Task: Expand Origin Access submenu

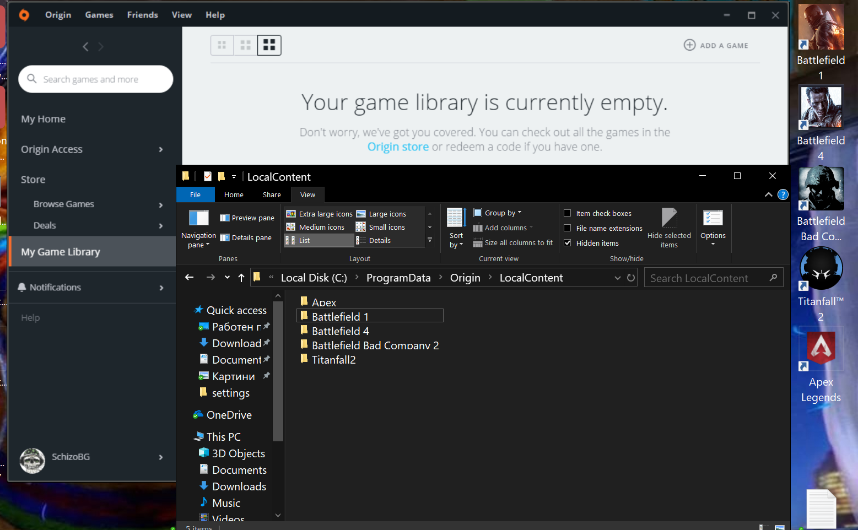Action: [161, 149]
